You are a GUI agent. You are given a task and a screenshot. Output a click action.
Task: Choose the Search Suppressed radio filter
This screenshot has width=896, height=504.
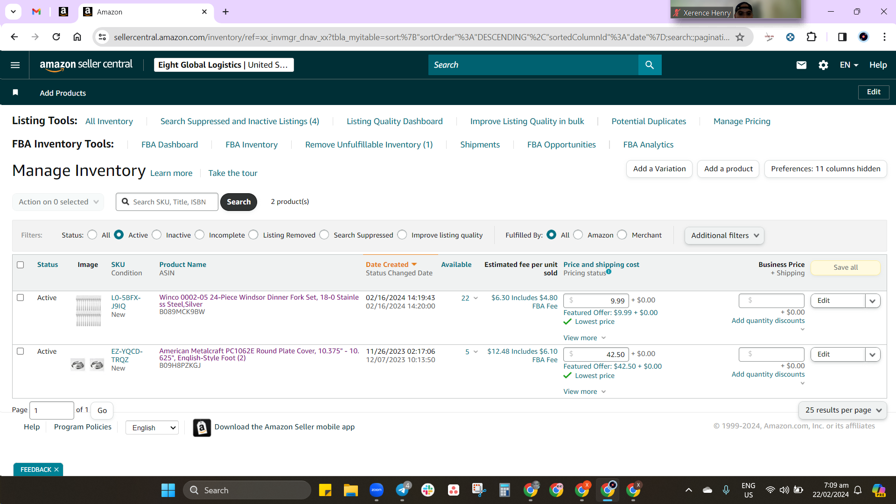click(x=324, y=235)
